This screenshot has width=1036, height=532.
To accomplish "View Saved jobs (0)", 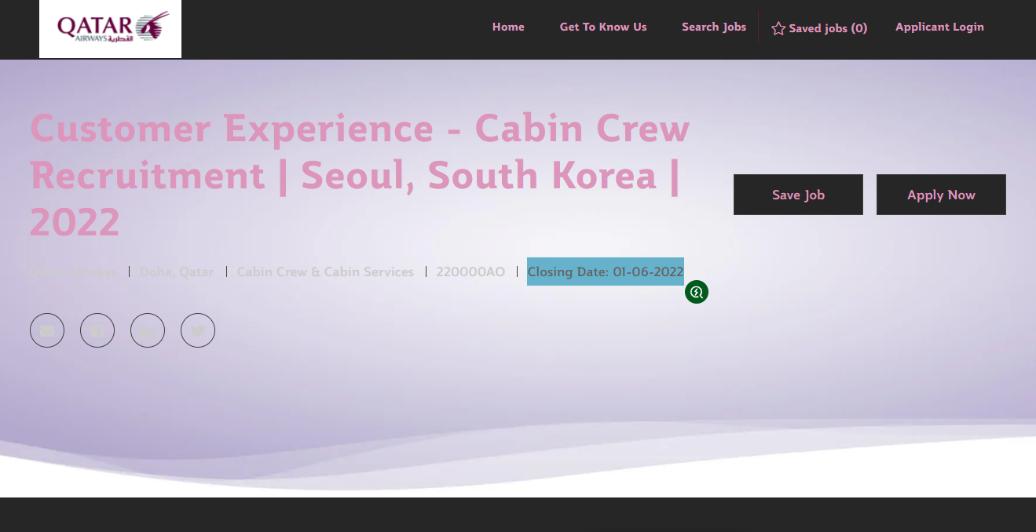I will pos(819,28).
